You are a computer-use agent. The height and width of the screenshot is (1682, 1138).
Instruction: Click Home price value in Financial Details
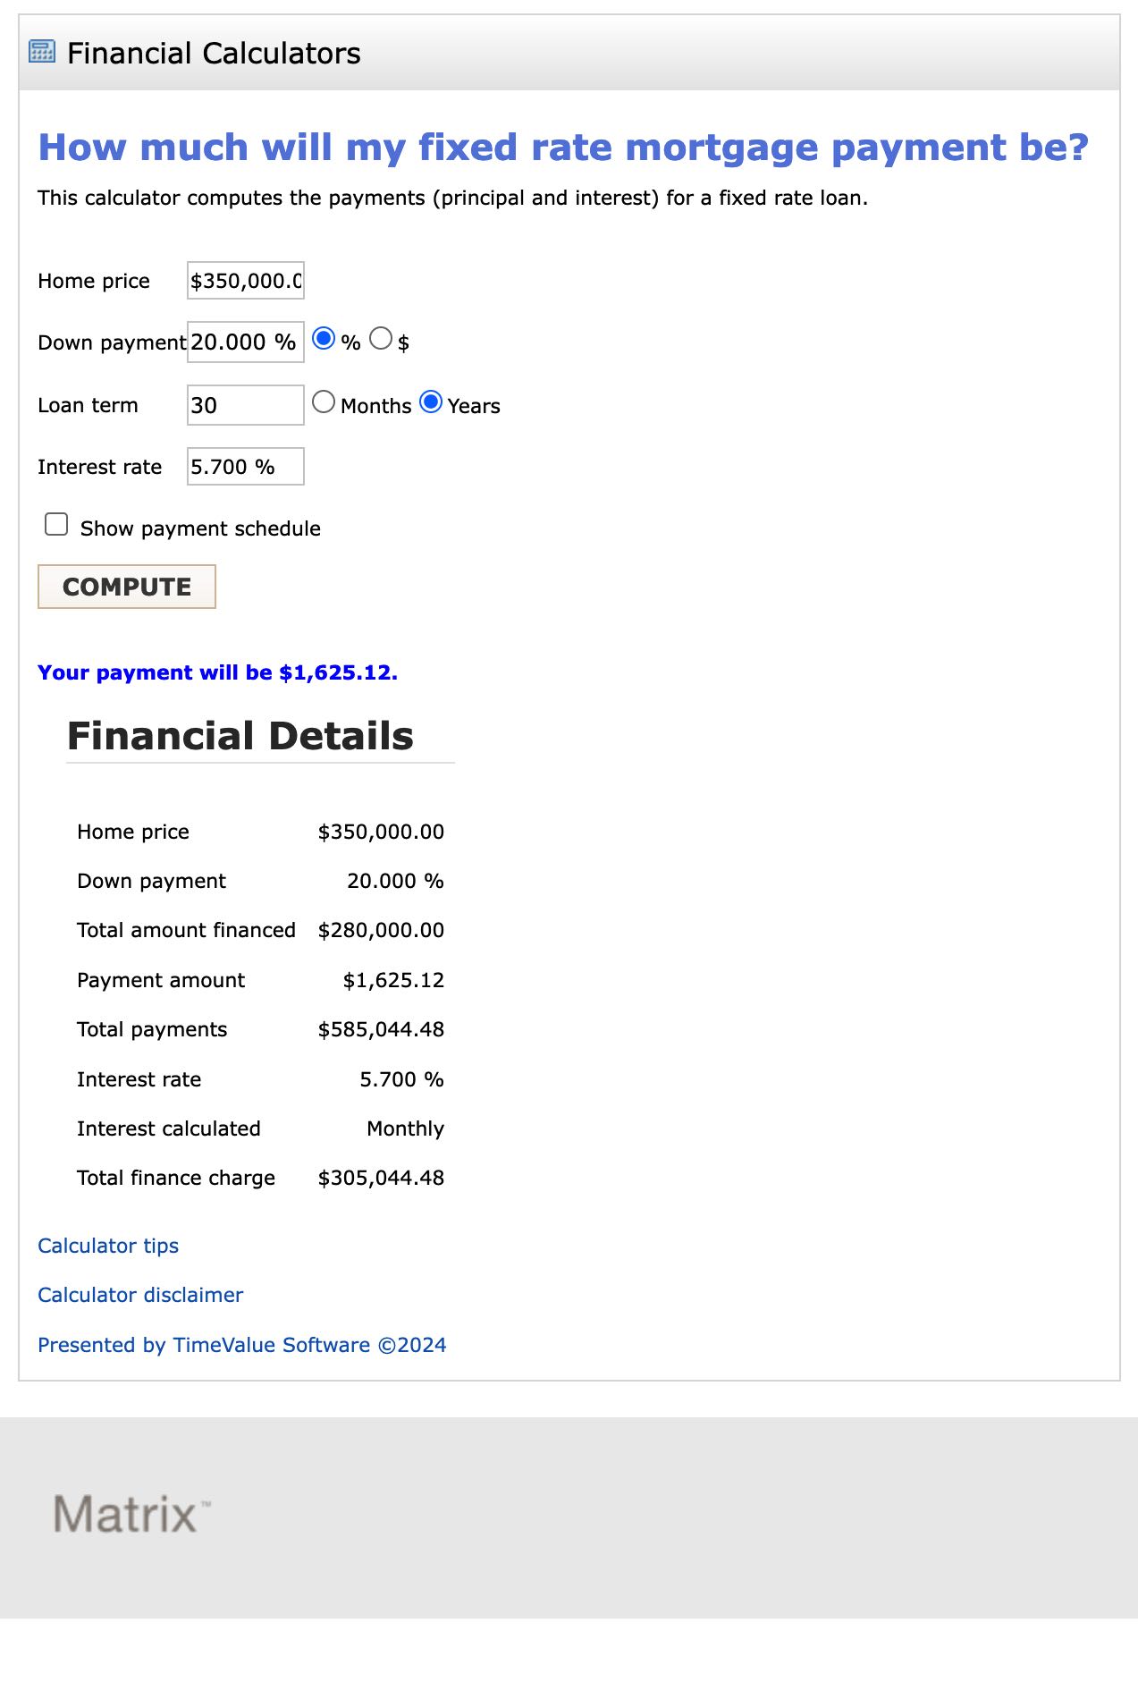click(381, 833)
